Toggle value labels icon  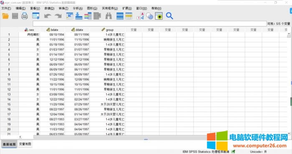141,16
